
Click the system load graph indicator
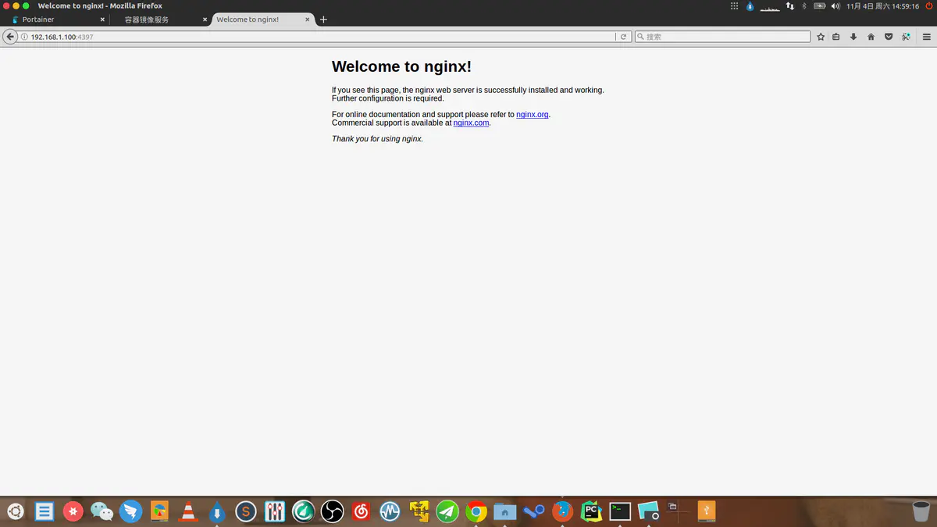(x=770, y=6)
